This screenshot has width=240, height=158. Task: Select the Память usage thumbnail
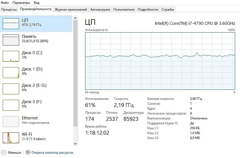click(11, 40)
